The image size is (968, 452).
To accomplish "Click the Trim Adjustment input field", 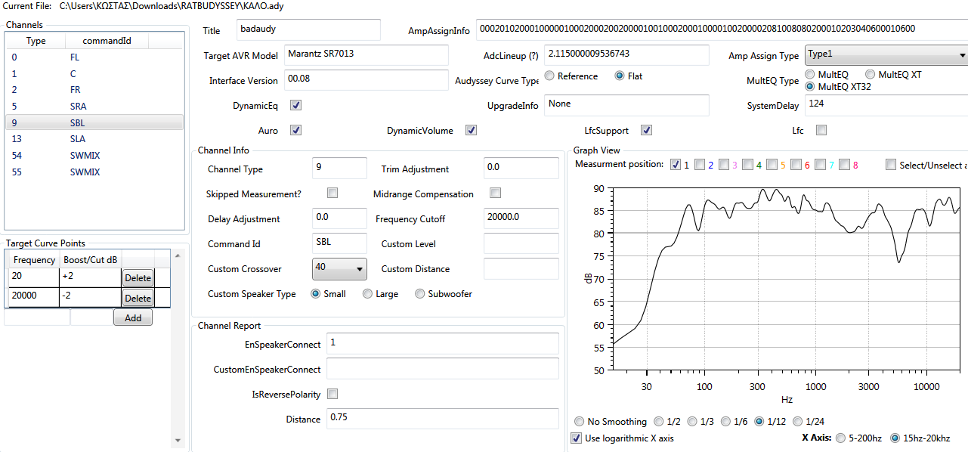I will tap(520, 169).
